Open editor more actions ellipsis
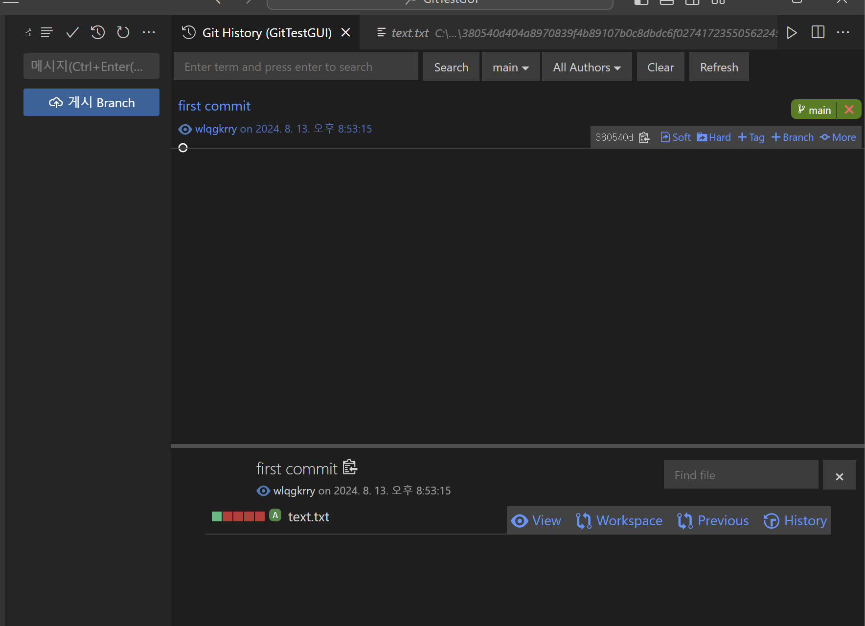 pos(843,32)
